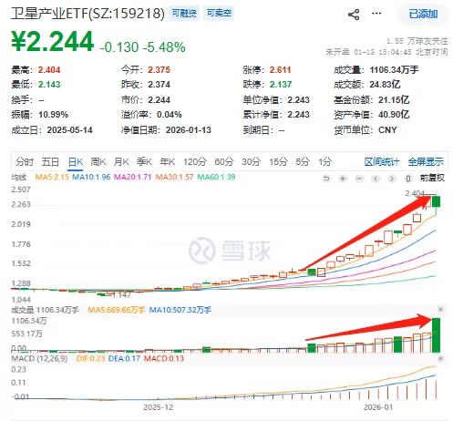Click the 涨停 value 2.611
The width and height of the screenshot is (453, 421).
(280, 70)
